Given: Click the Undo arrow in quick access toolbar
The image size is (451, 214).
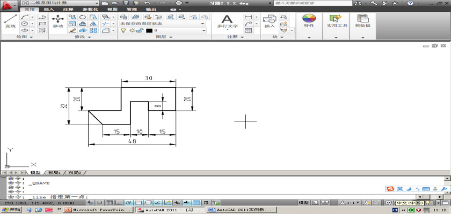Looking at the screenshot, I should tap(147, 3).
